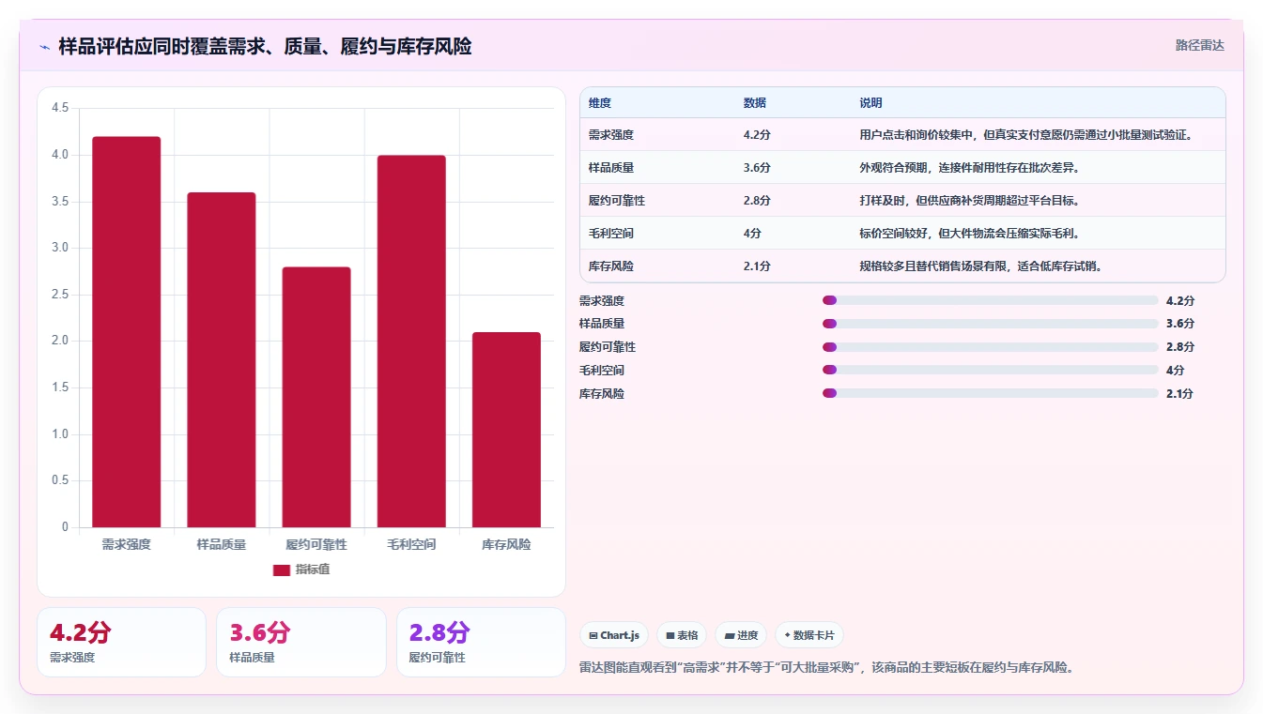Viewport: 1263px width, 714px height.
Task: Click the 指标值 legend color swatch
Action: (282, 570)
